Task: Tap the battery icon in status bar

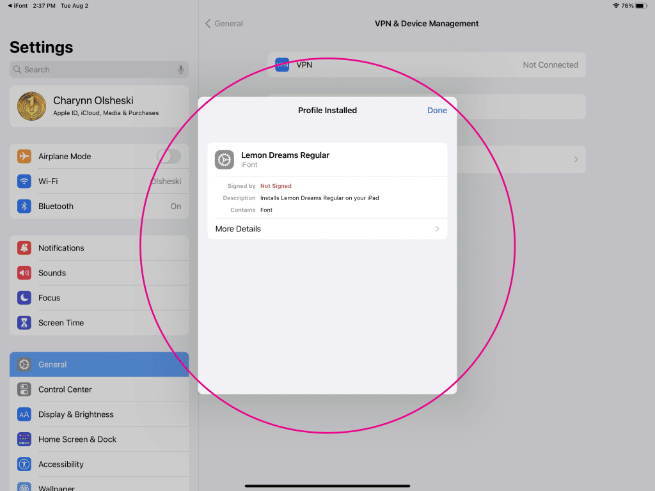Action: tap(642, 5)
